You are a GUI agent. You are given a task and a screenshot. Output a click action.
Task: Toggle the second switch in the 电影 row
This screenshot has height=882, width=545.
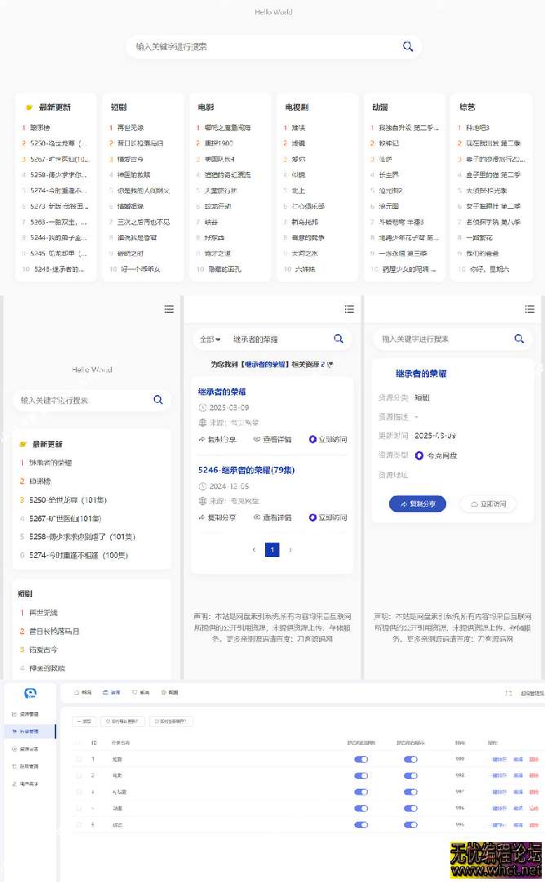[x=410, y=776]
